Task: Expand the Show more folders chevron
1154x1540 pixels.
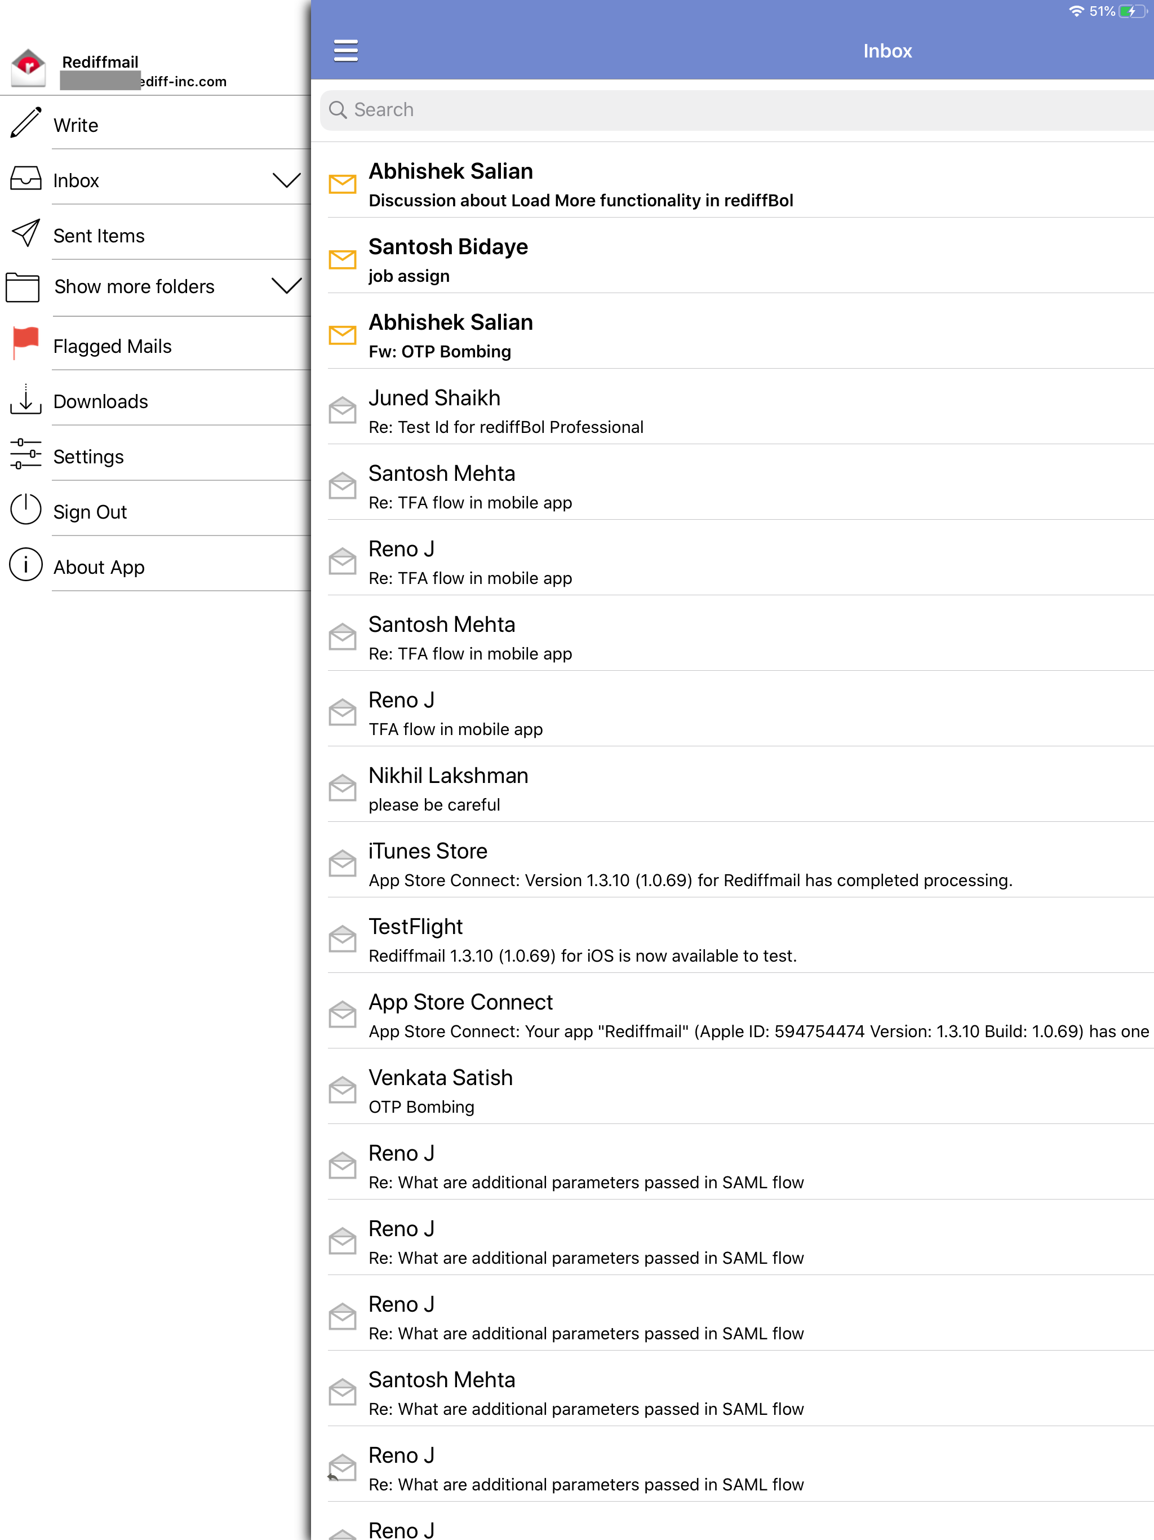Action: [x=286, y=286]
